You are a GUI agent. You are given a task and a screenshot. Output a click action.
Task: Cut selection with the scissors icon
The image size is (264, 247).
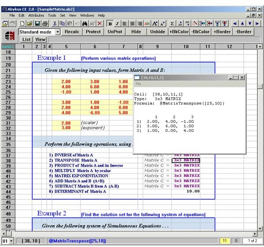coord(55,24)
